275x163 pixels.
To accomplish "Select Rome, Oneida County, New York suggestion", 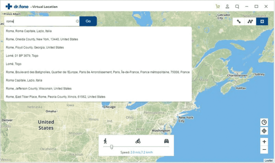I will coord(98,39).
